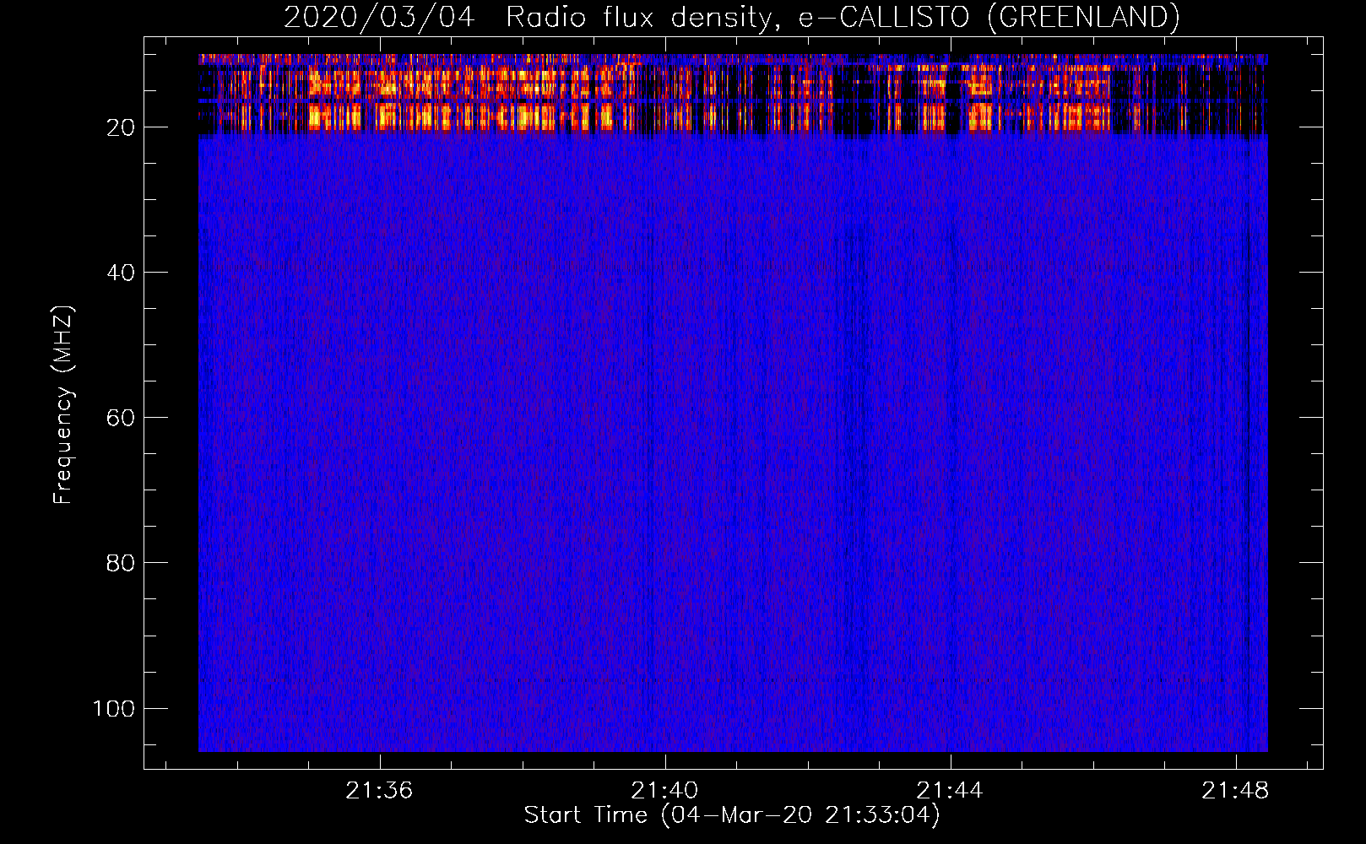This screenshot has height=844, width=1366.
Task: Click the '21:36' time tick label
Action: click(379, 790)
